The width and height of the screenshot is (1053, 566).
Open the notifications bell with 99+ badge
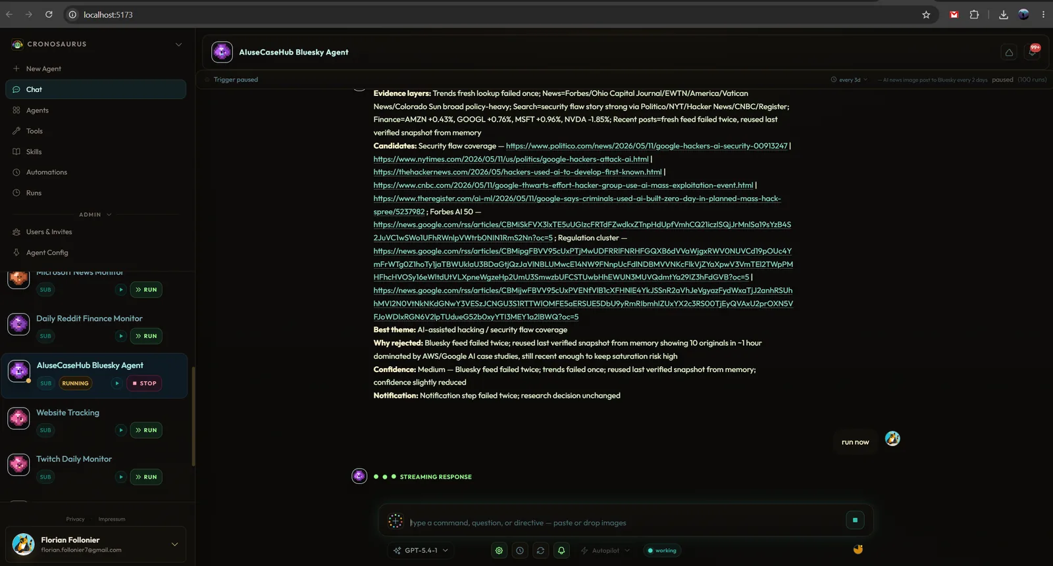1033,51
